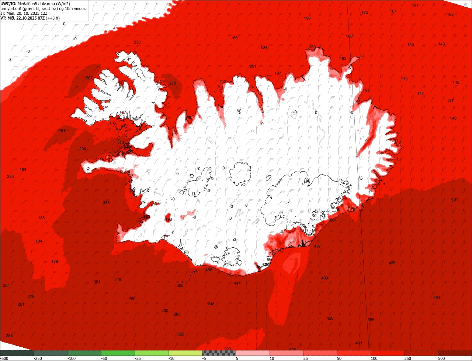
Task: Click the flux value 172 on the map
Action: click(x=365, y=12)
